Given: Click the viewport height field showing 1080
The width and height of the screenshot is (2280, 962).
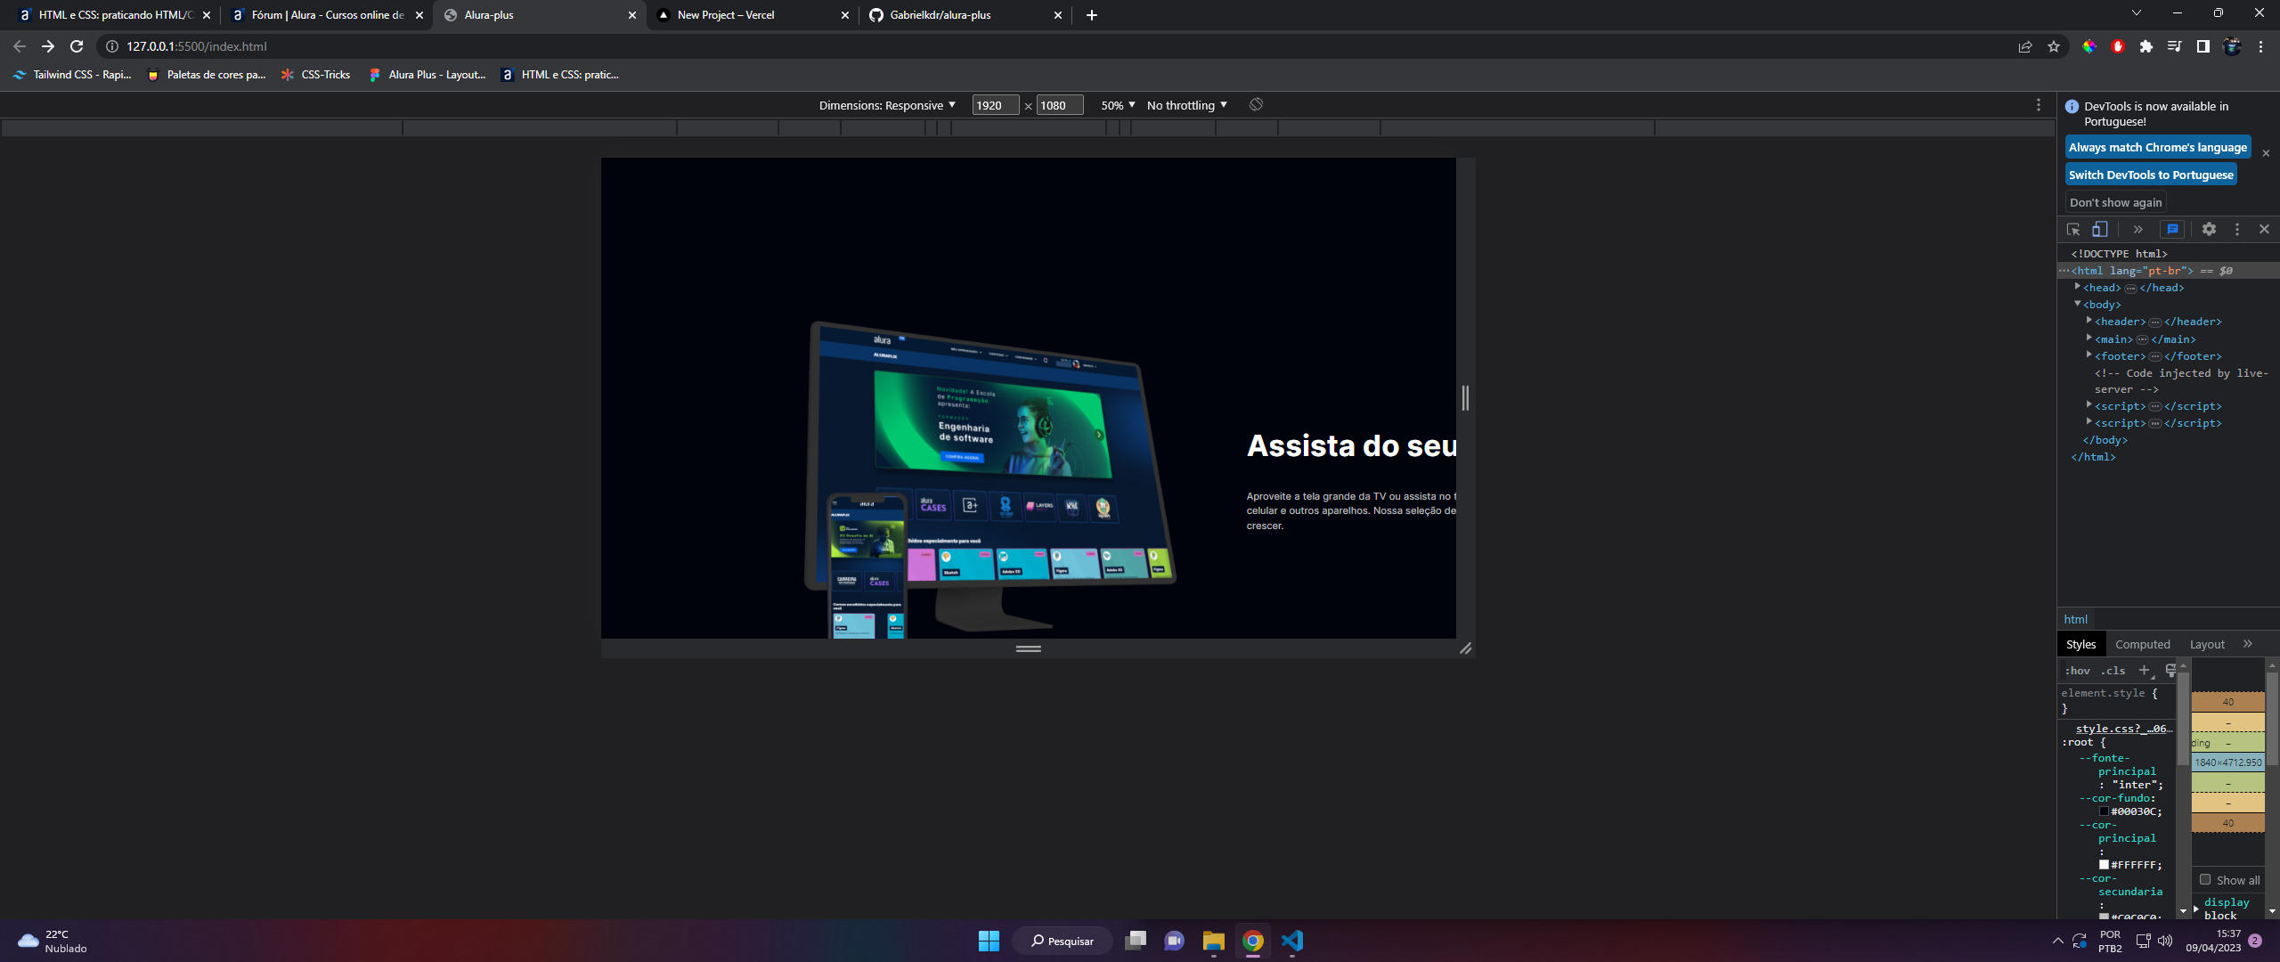Looking at the screenshot, I should (x=1060, y=105).
